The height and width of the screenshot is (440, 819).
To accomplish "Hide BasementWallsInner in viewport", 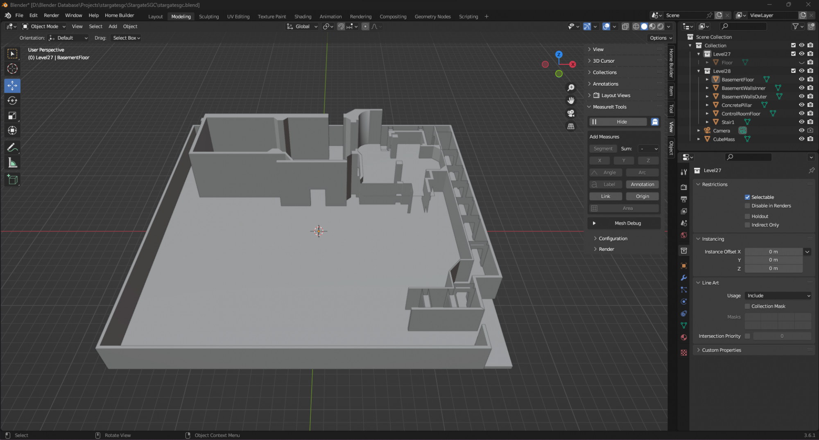I will 801,88.
